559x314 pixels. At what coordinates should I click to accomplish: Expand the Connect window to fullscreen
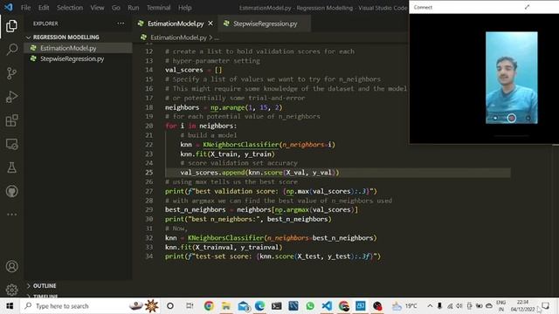(x=527, y=7)
